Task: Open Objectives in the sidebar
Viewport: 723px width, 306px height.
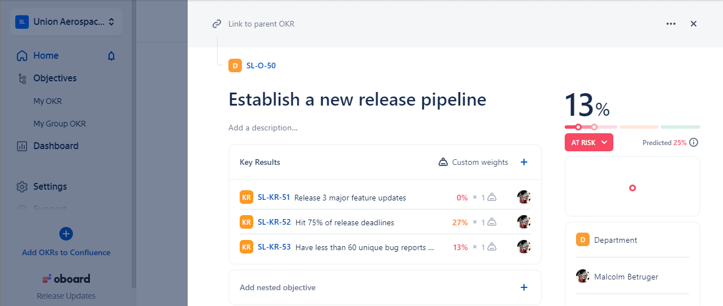Action: 55,78
